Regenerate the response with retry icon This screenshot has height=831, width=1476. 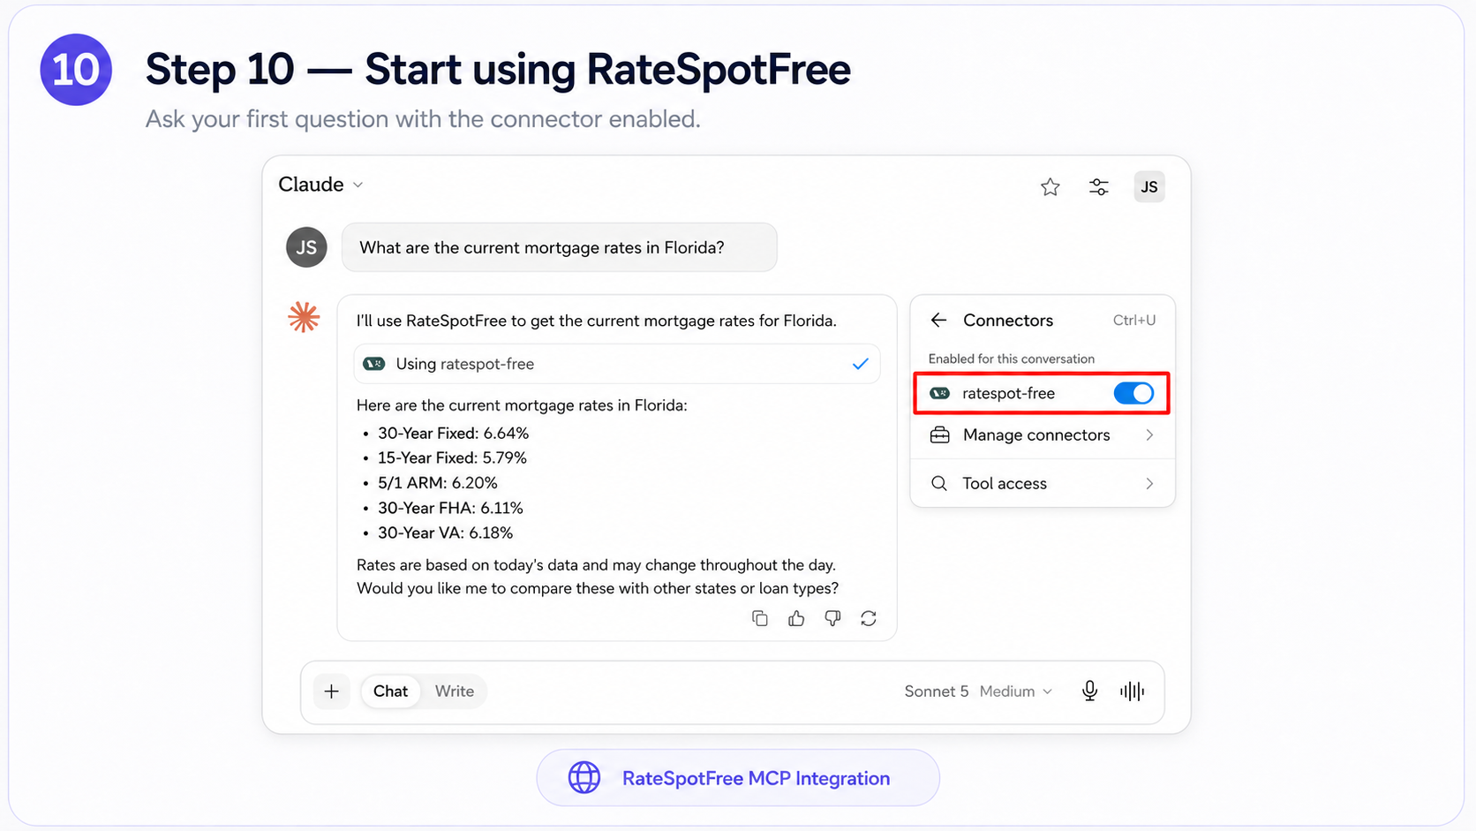pos(869,618)
